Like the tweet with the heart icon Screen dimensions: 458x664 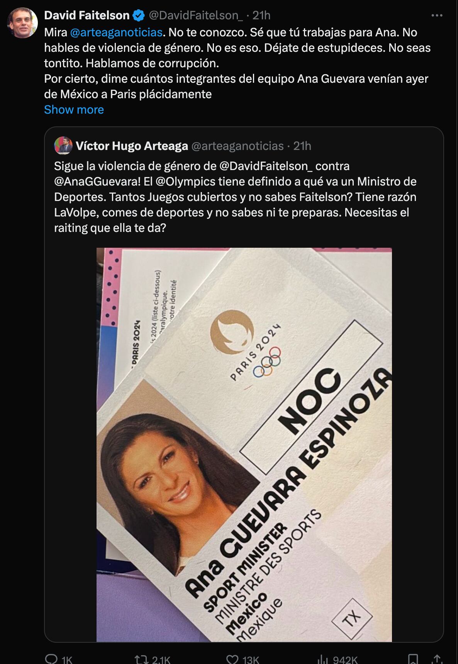pos(232,659)
